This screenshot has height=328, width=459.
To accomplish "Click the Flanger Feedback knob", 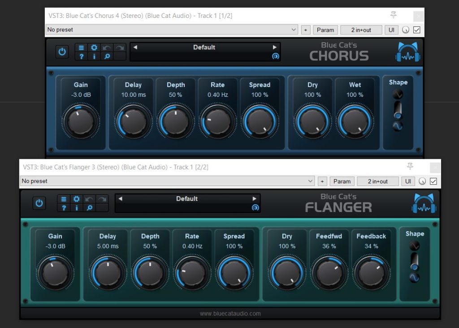I will tap(371, 273).
